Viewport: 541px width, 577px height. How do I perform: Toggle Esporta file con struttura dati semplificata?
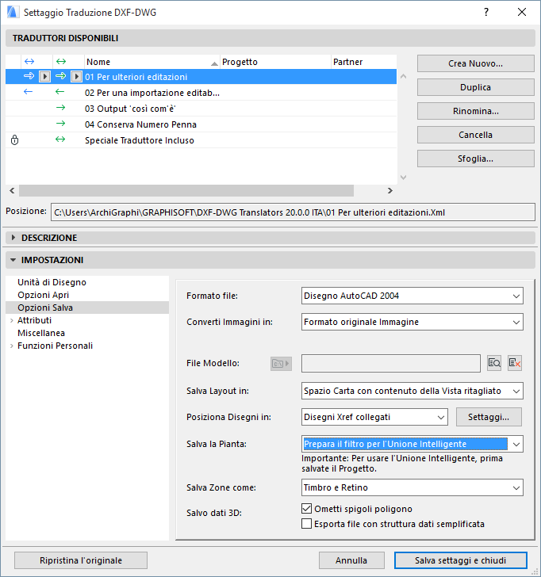[x=306, y=524]
